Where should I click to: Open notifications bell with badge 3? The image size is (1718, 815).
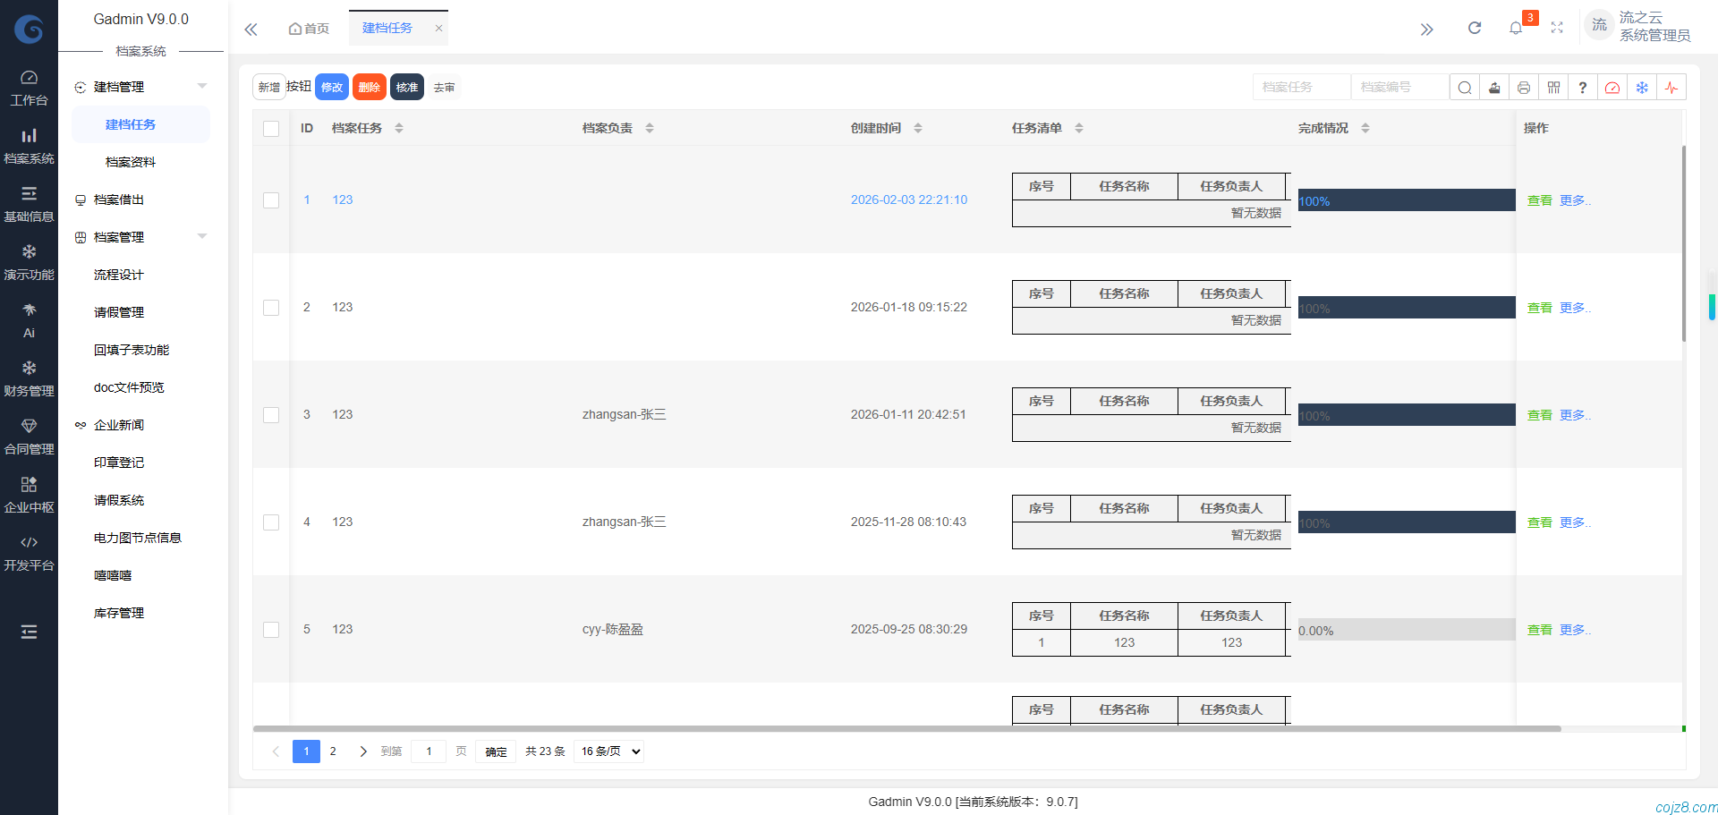point(1516,28)
